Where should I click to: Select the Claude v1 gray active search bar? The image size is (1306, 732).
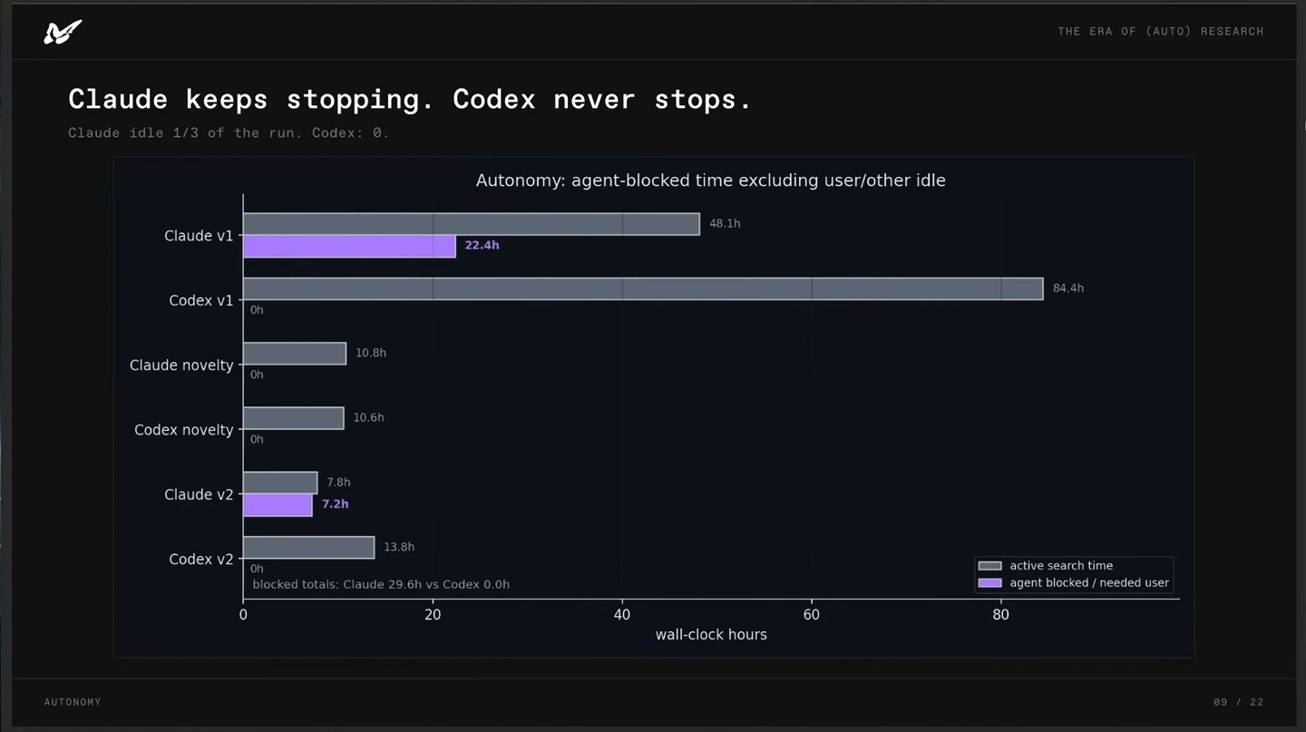point(472,224)
